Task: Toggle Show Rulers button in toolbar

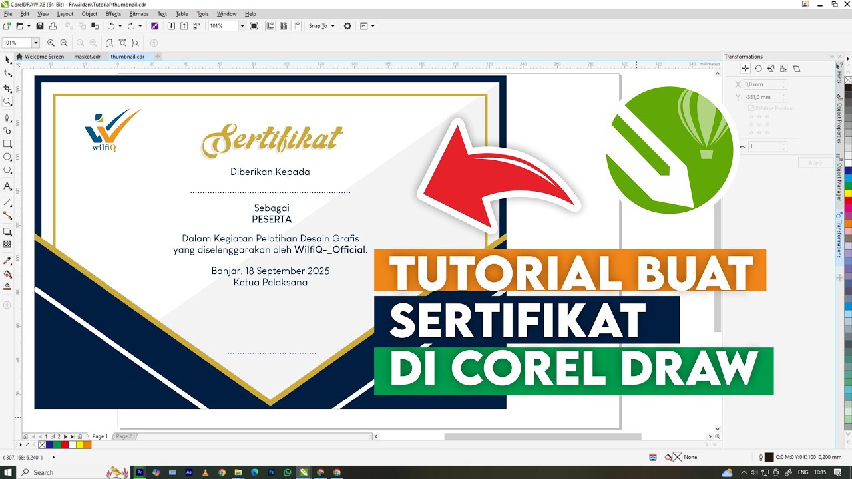Action: 270,26
